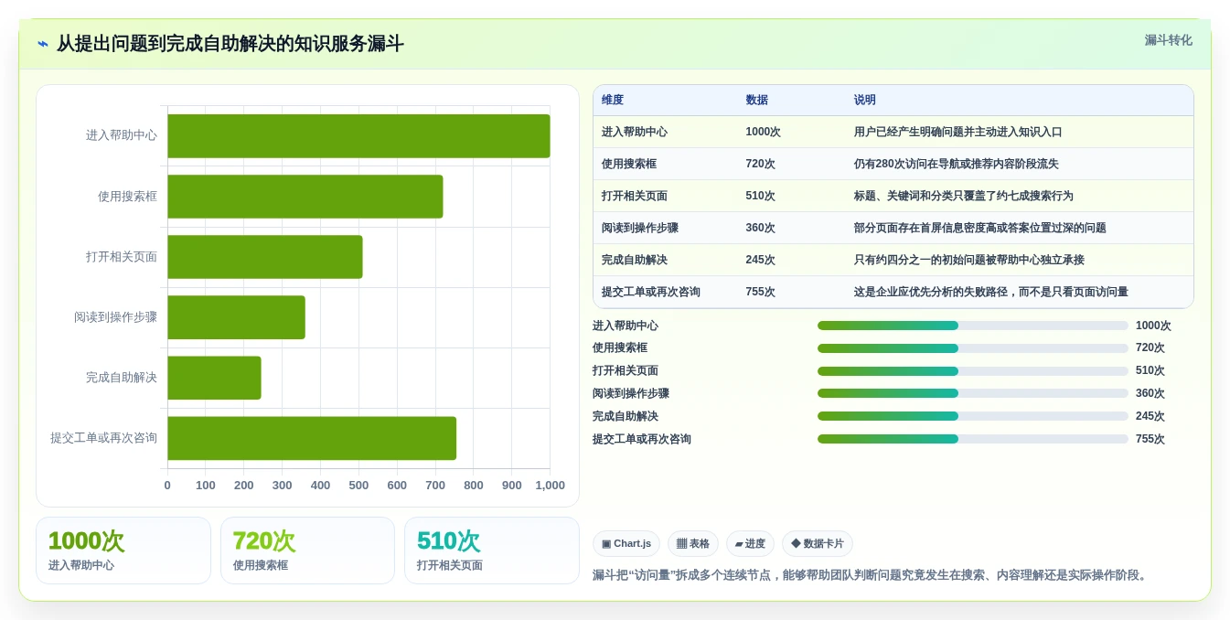Click the lightning icon beside the title

click(43, 44)
